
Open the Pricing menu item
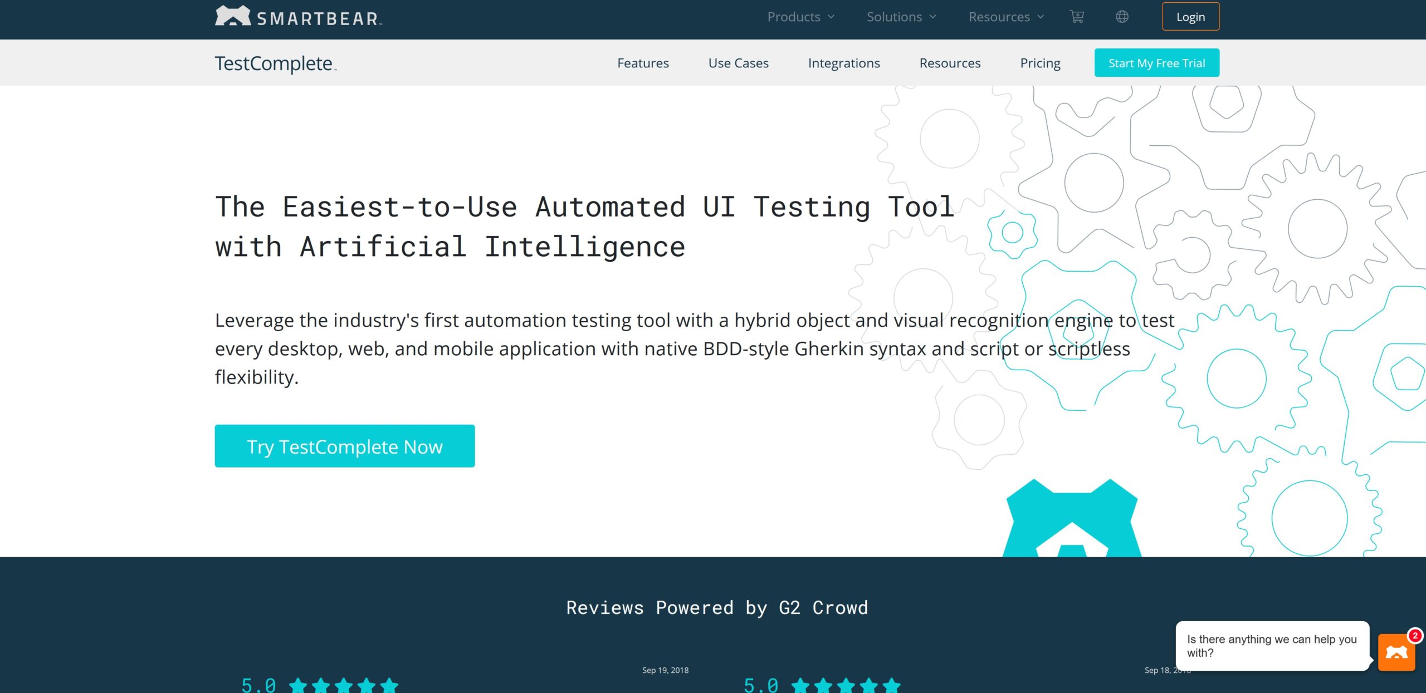click(1040, 63)
